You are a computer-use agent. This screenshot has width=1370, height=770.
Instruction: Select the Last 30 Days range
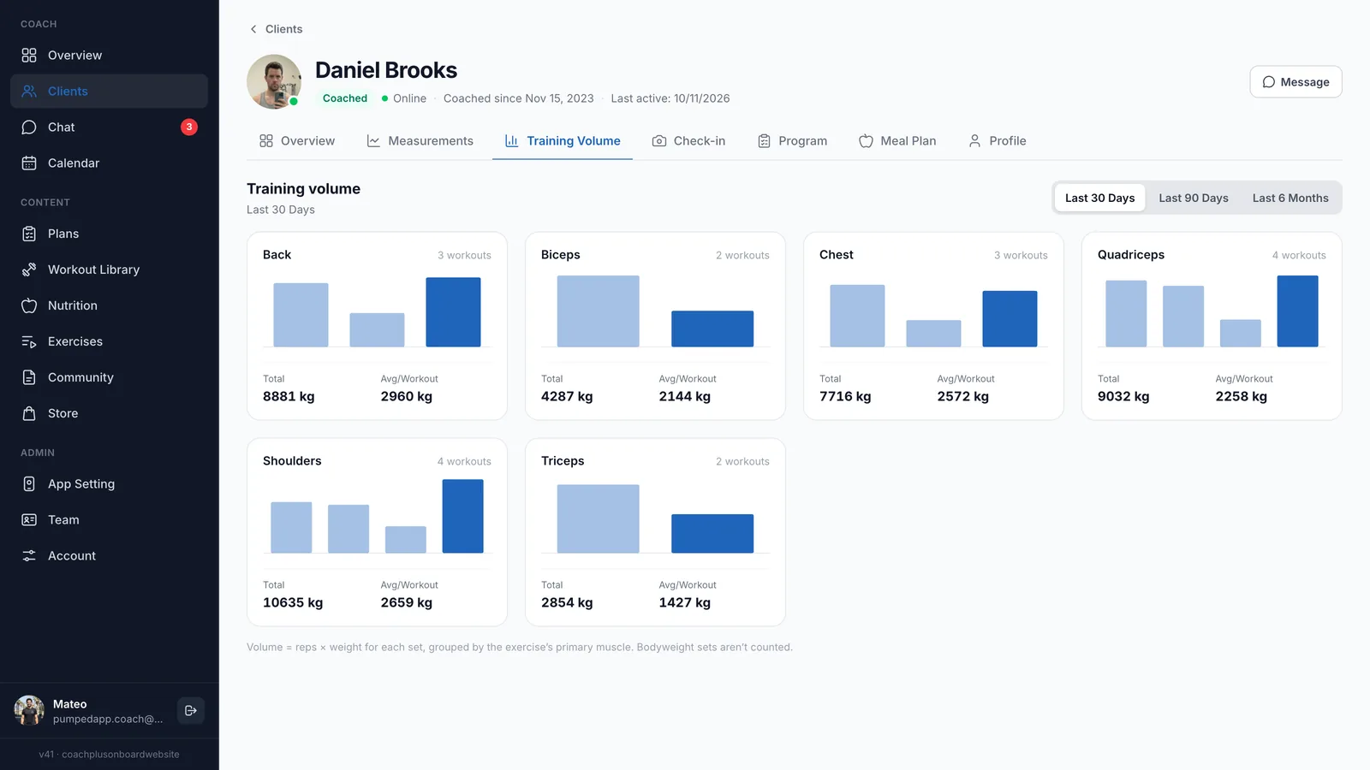[1099, 198]
